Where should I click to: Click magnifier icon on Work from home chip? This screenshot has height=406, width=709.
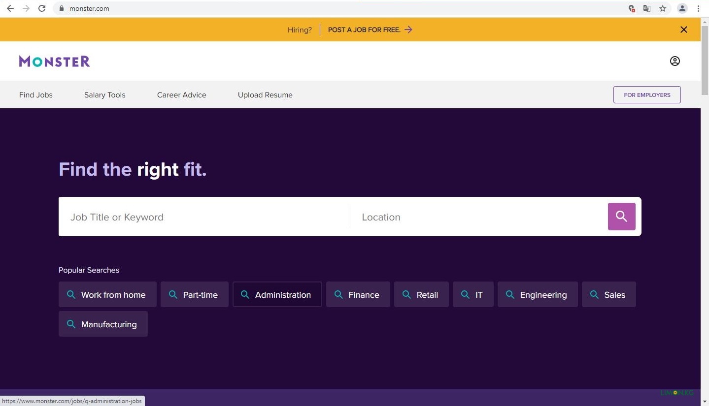pyautogui.click(x=71, y=294)
